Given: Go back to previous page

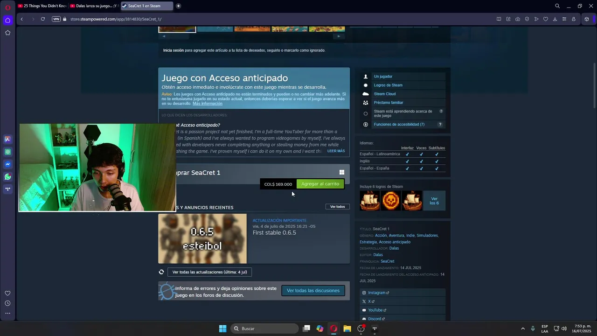Looking at the screenshot, I should (21, 19).
